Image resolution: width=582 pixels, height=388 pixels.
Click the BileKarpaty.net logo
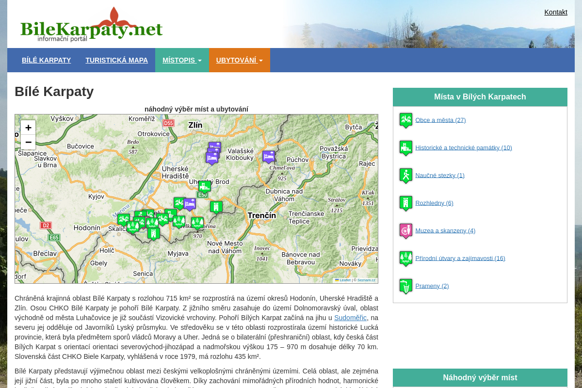point(92,24)
